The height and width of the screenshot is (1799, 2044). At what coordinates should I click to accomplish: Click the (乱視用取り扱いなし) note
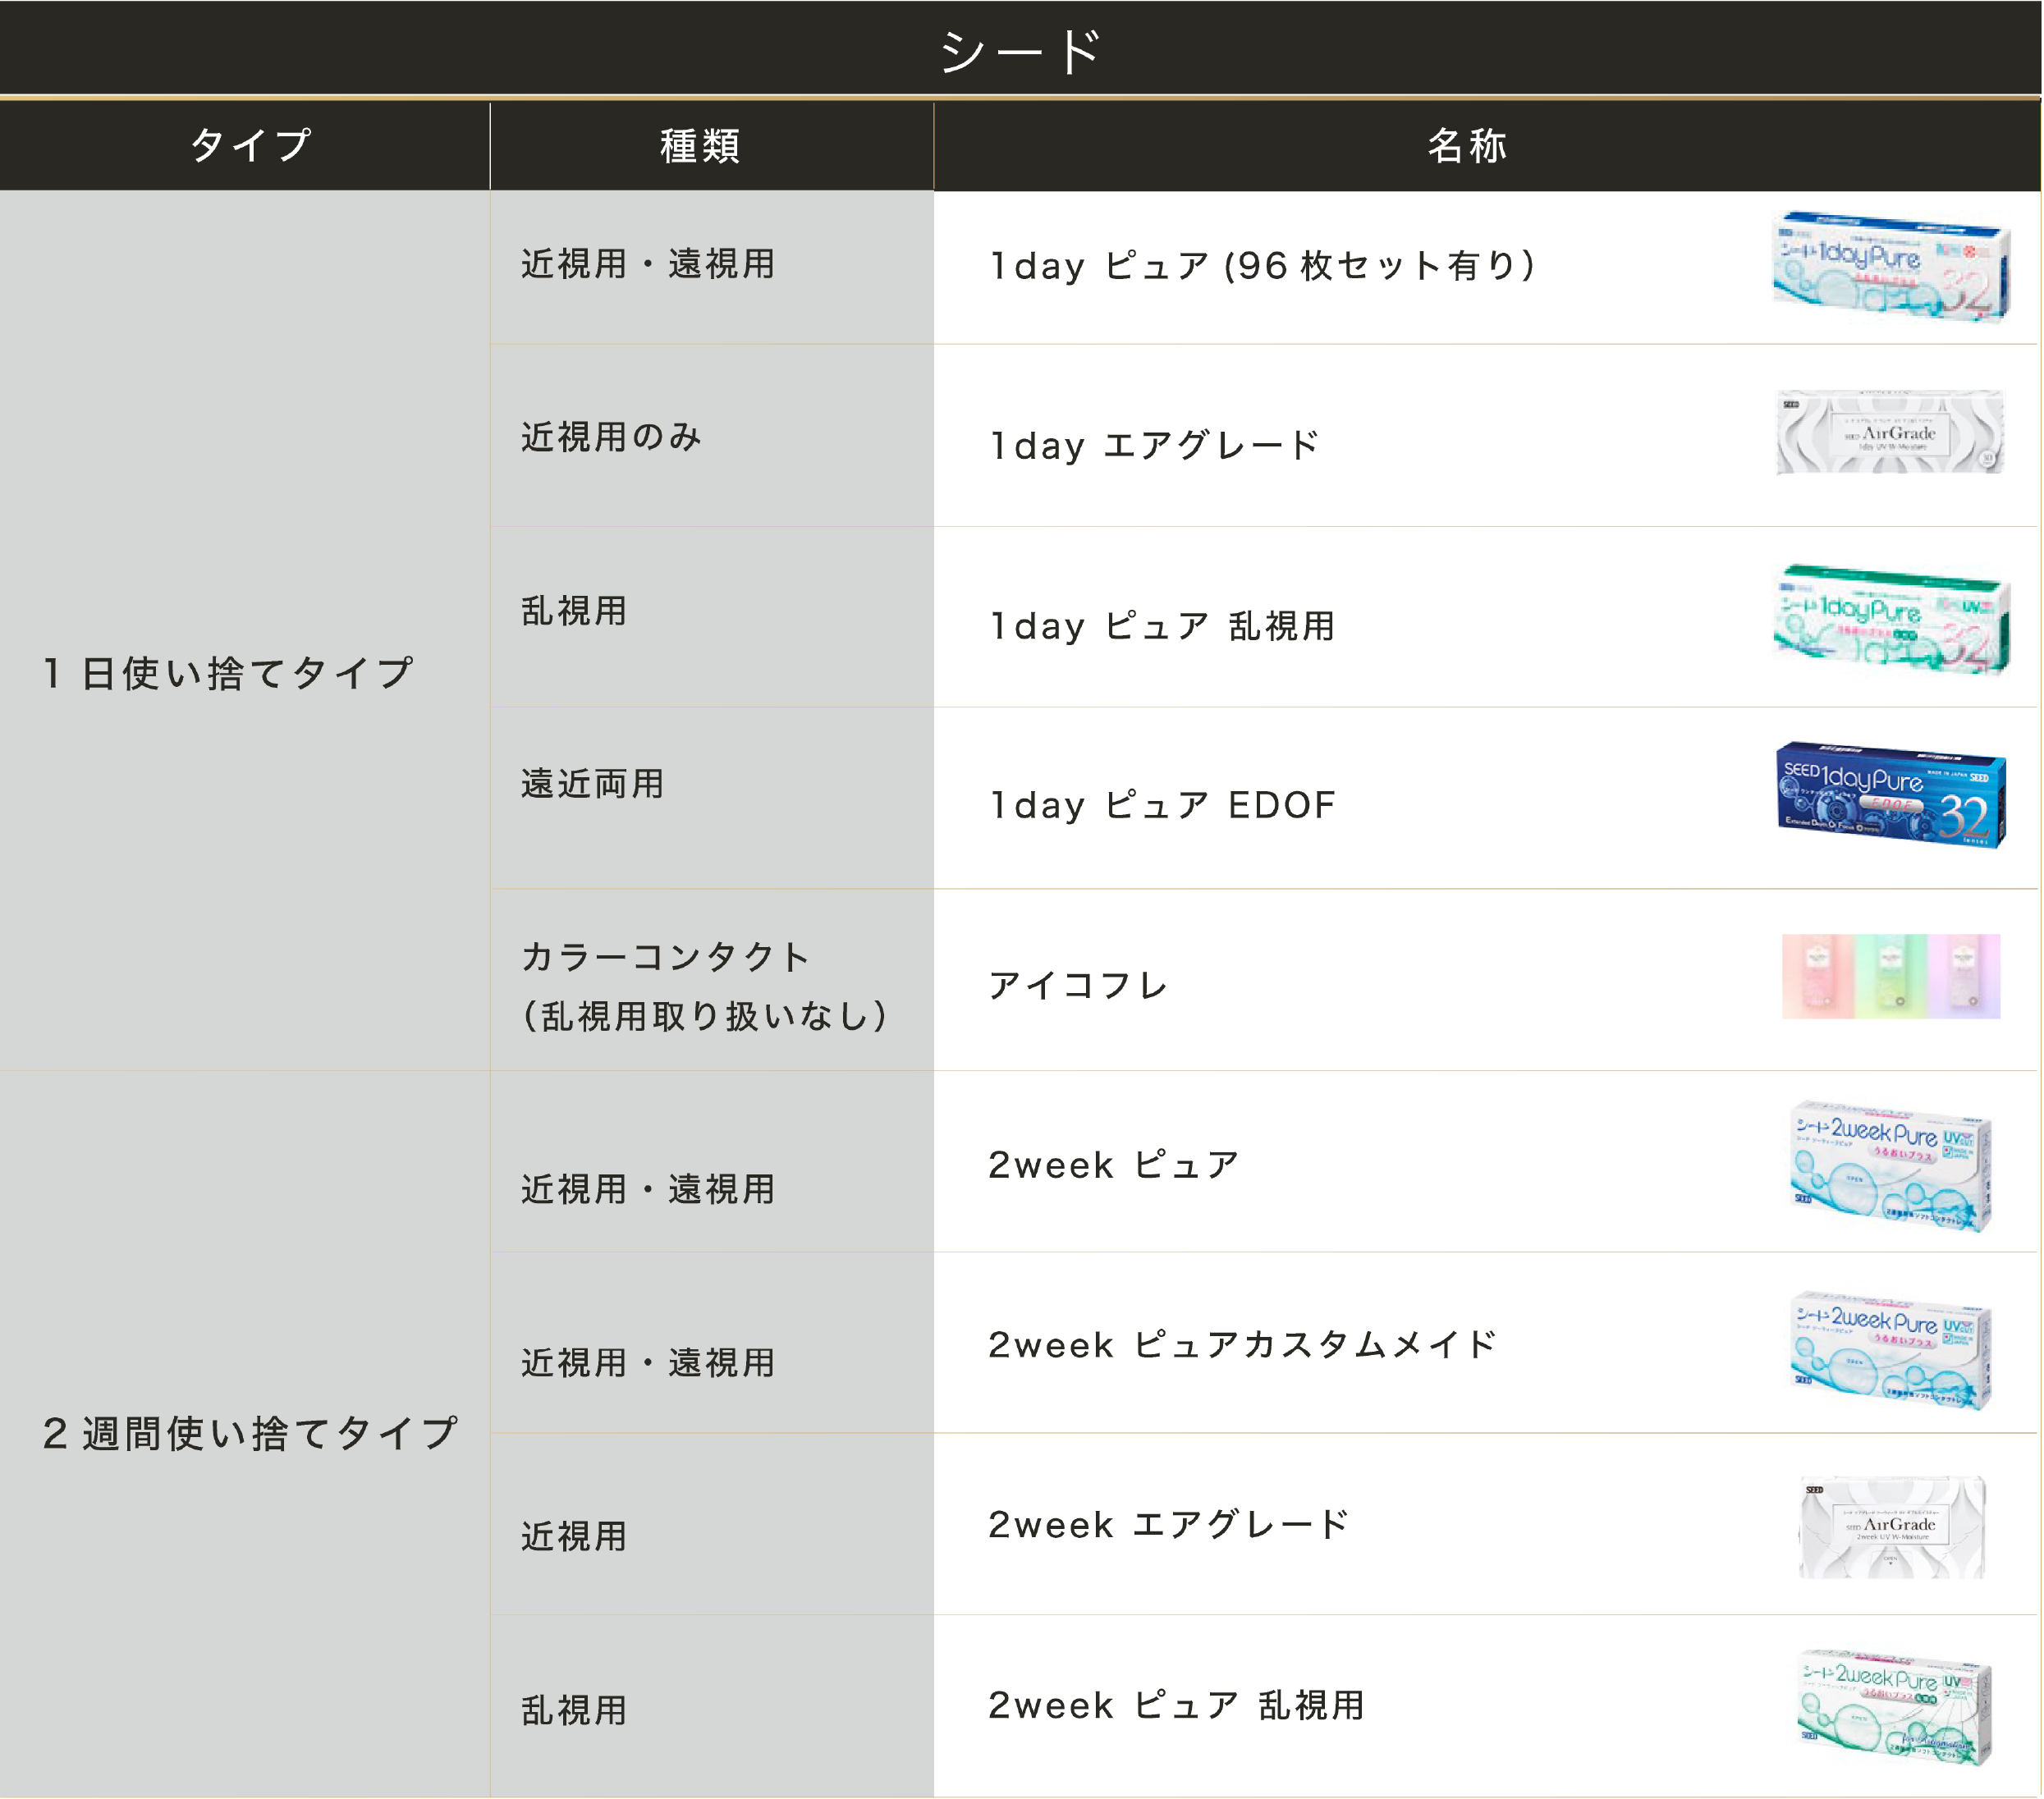pos(705,1016)
